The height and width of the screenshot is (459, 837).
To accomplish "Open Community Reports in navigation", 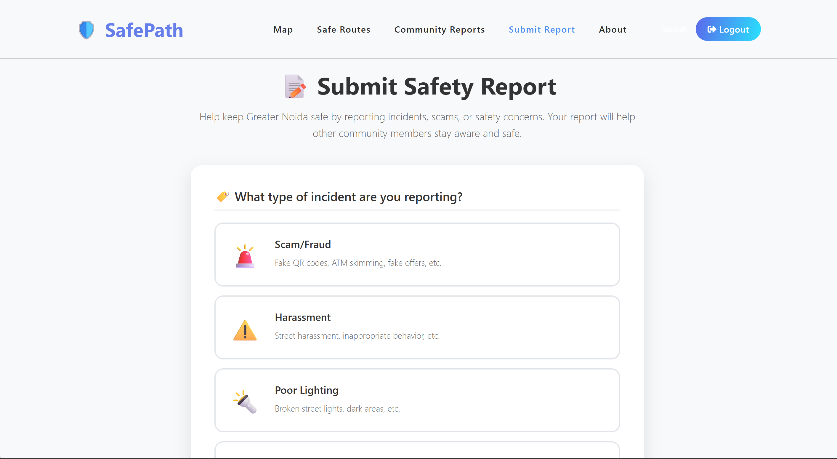I will 439,30.
